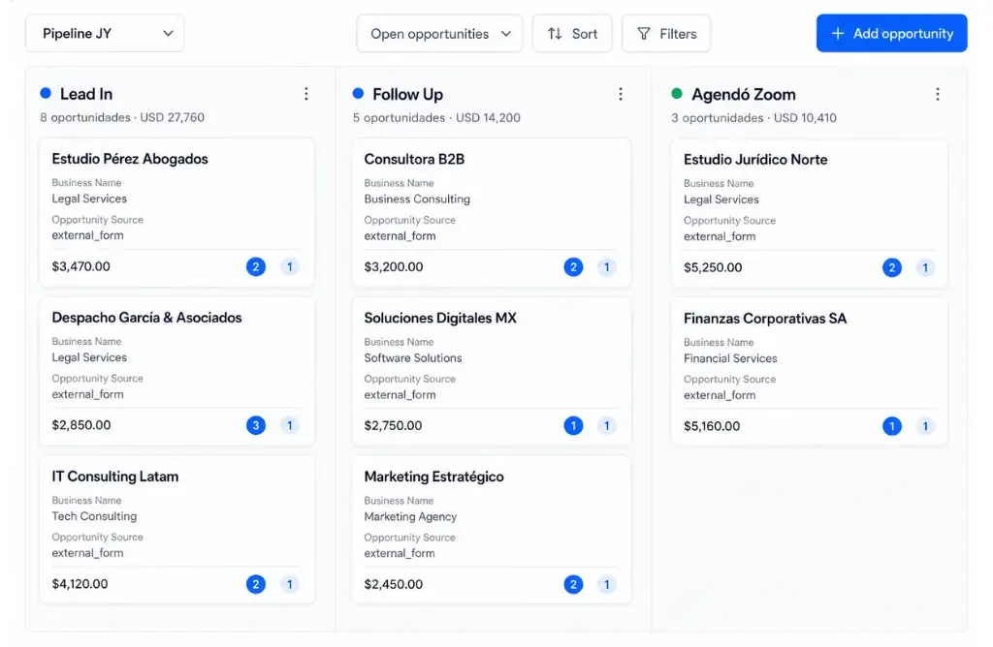Open the Open opportunities filter dropdown
Viewport: 993px width, 647px height.
tap(439, 34)
